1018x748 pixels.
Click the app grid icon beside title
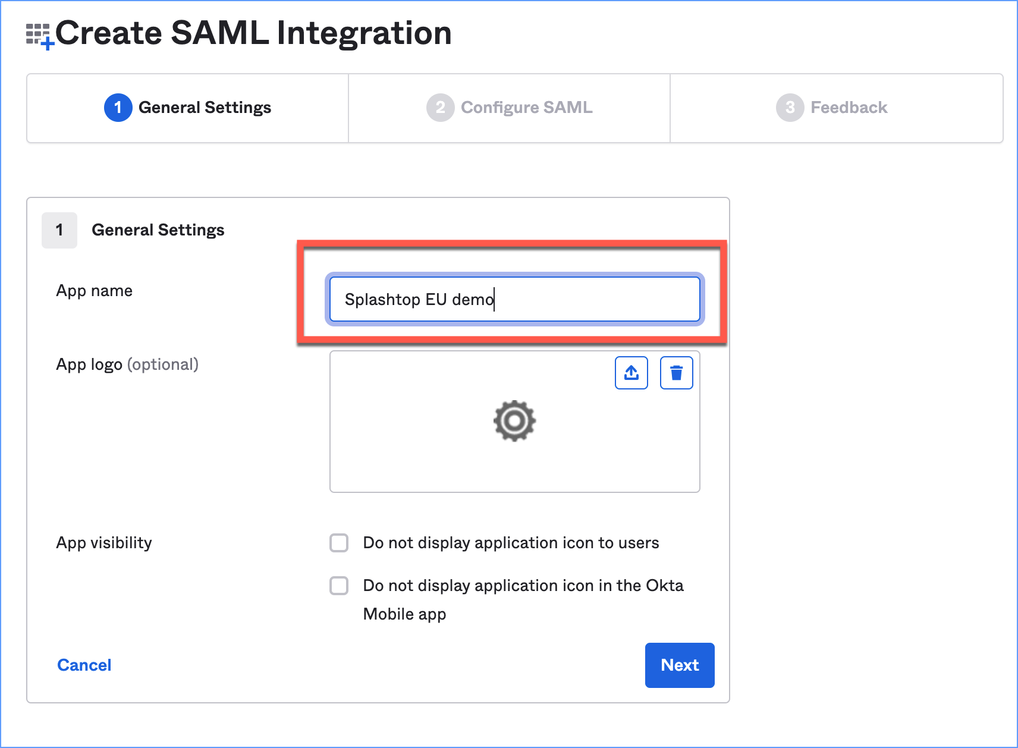[x=40, y=36]
